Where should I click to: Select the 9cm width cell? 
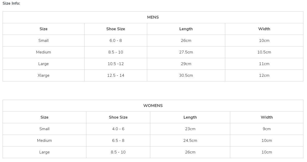[267, 129]
